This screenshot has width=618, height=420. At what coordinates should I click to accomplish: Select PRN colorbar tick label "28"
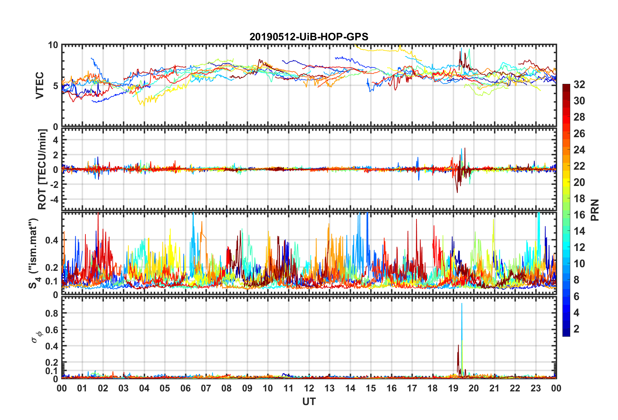[x=579, y=117]
